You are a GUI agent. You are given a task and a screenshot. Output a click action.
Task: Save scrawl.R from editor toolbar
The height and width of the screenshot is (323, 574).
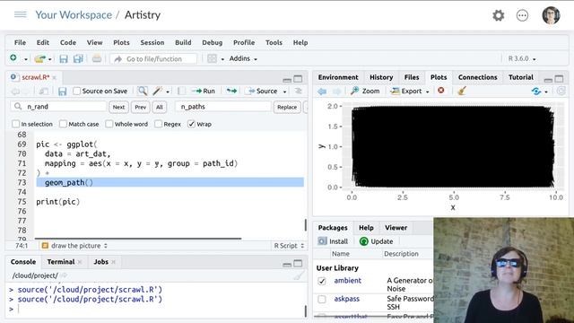click(62, 92)
